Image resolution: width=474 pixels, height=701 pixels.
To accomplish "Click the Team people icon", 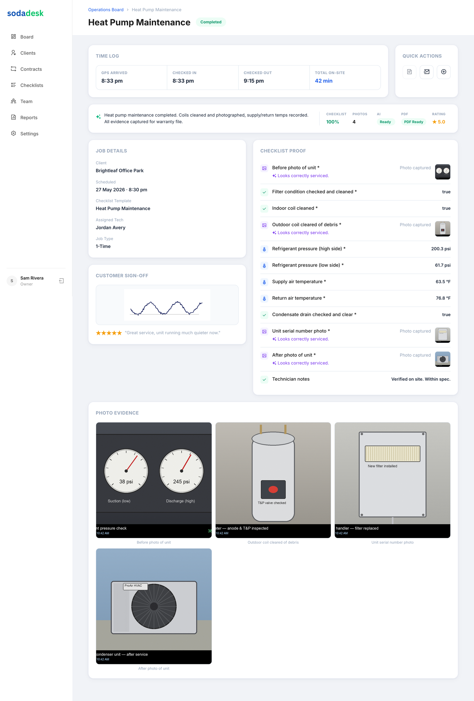I will (14, 101).
